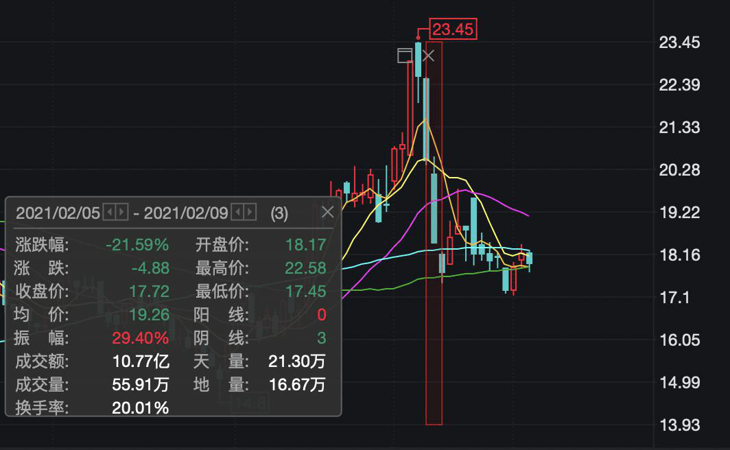730x450 pixels.
Task: Click end date text 2021/02/09
Action: [x=186, y=213]
